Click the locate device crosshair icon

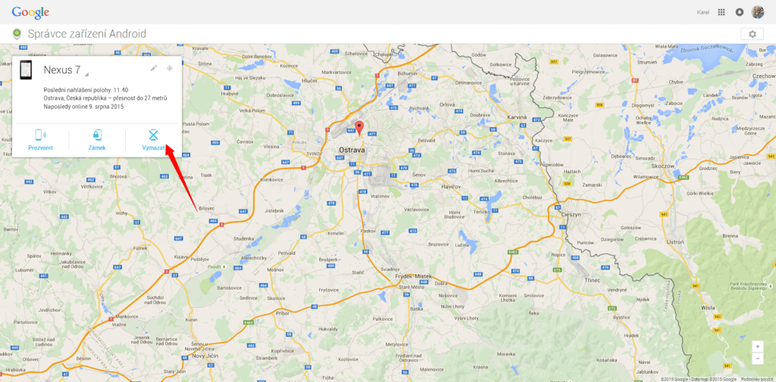169,68
